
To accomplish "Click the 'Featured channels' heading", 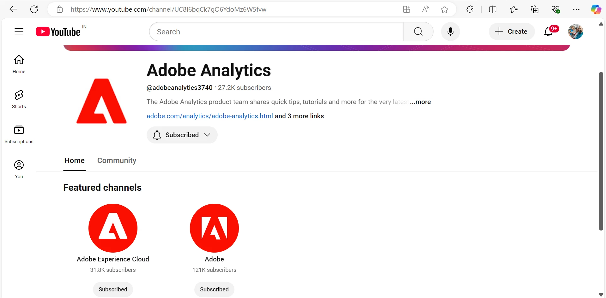I will pos(102,188).
